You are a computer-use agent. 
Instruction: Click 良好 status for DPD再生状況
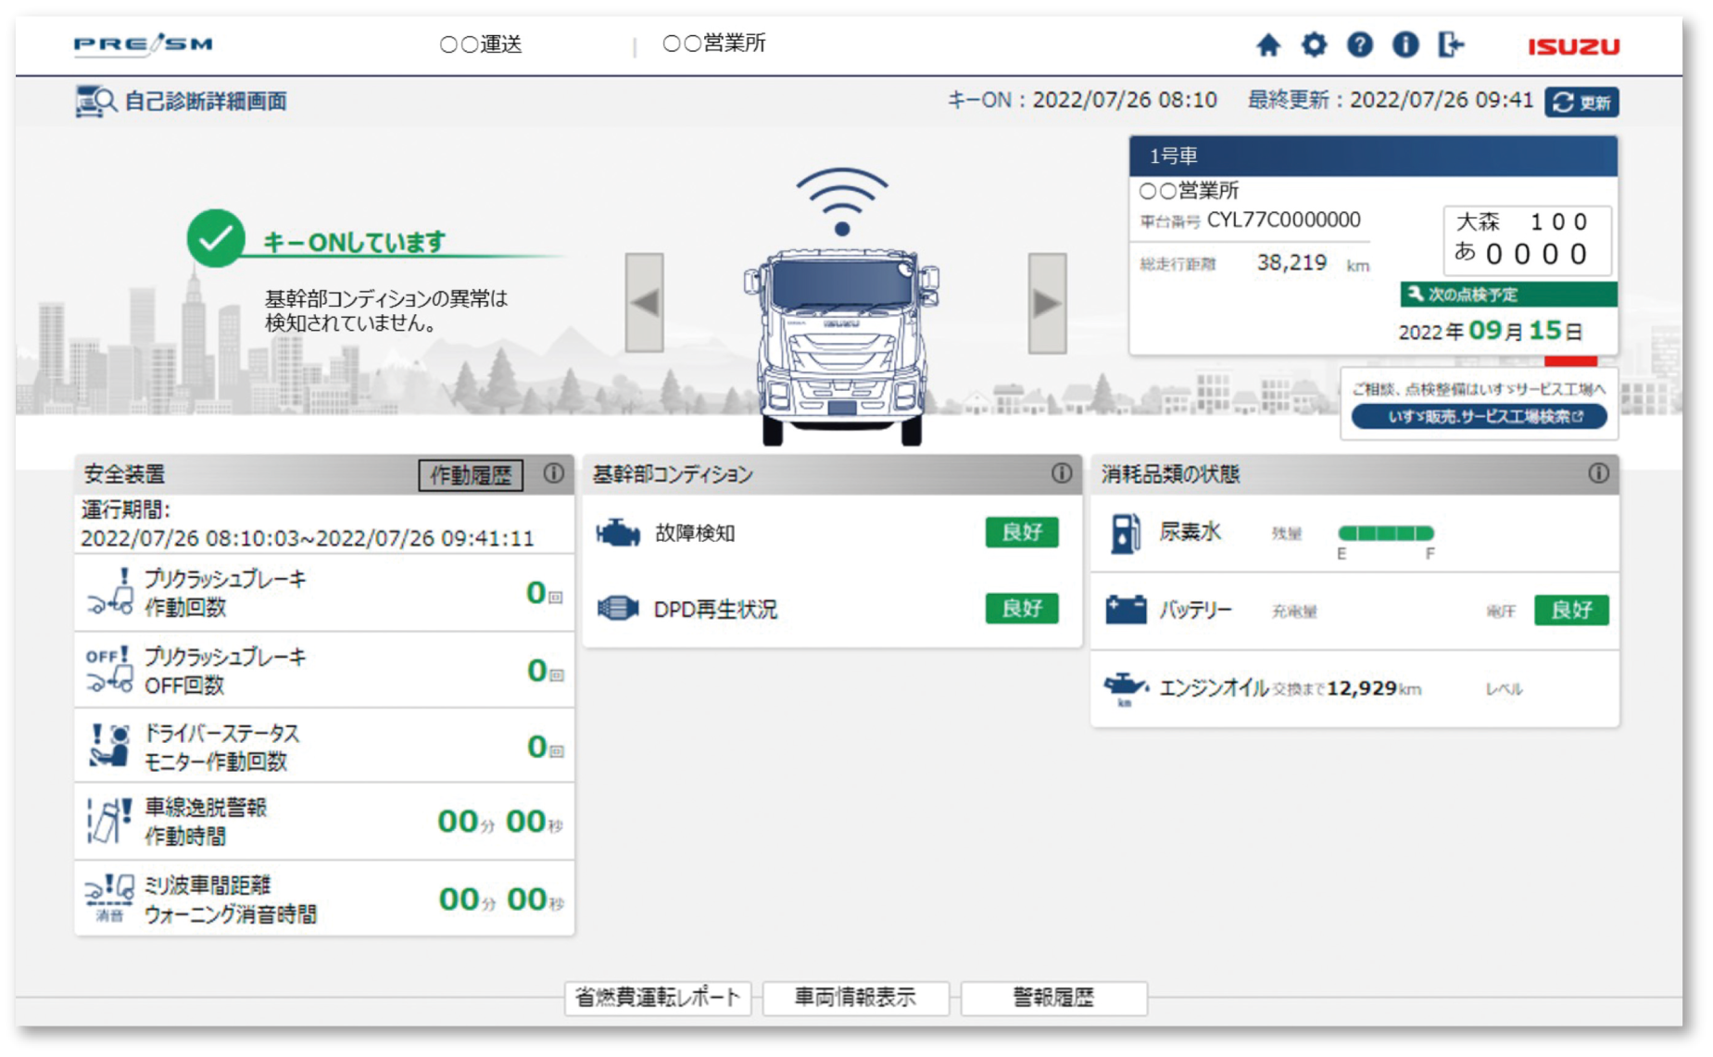click(x=1021, y=609)
